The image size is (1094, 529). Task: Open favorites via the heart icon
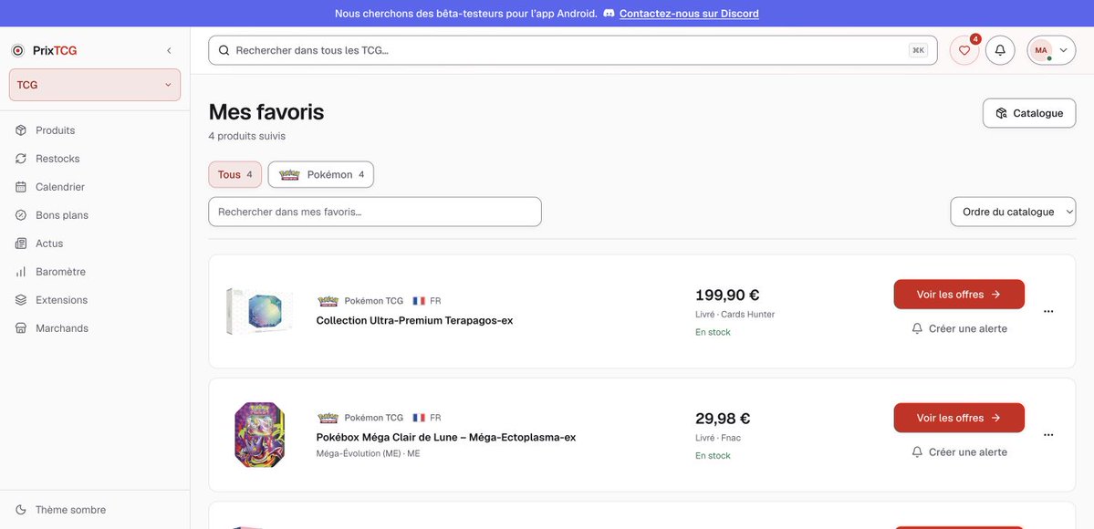964,50
